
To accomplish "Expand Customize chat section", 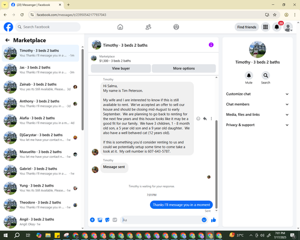I will coord(257,94).
